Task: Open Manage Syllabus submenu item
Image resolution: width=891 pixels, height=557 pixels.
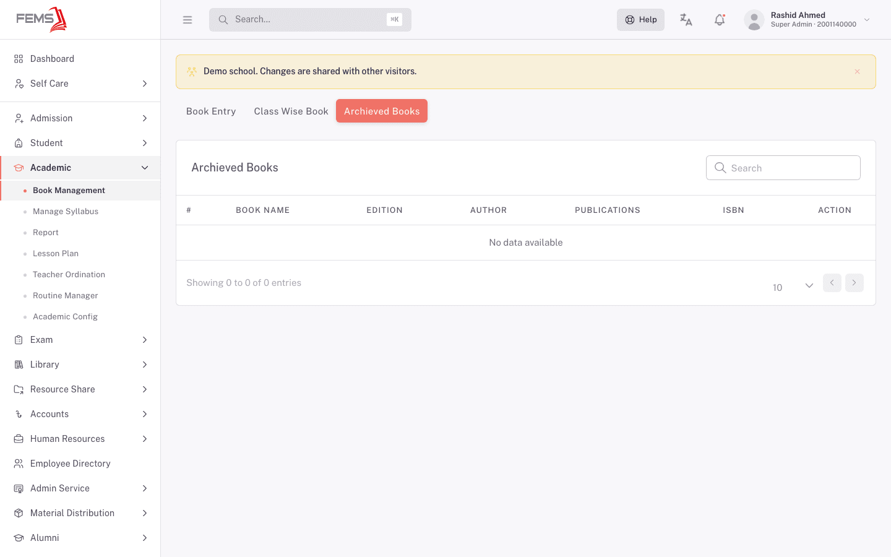Action: (x=66, y=212)
